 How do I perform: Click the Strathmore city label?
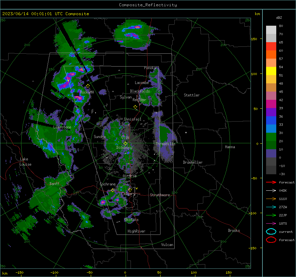click(x=160, y=195)
